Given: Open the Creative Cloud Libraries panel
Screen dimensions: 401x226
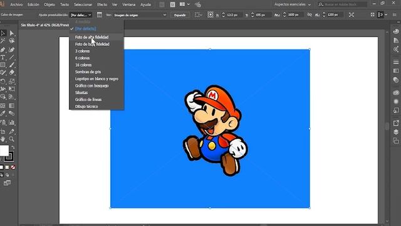Looking at the screenshot, I should (x=396, y=92).
